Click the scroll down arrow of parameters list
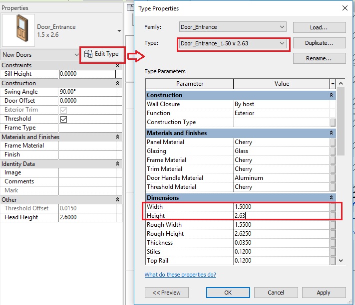The height and width of the screenshot is (305, 355). (x=341, y=260)
